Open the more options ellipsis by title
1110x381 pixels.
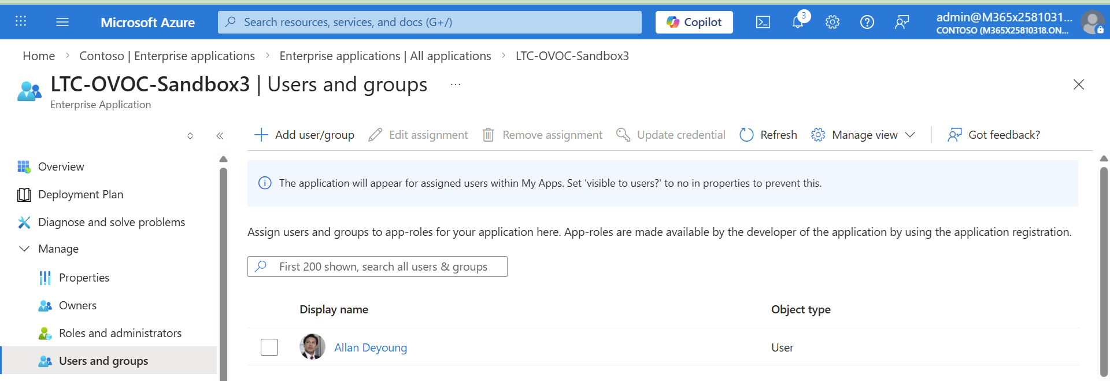tap(456, 84)
